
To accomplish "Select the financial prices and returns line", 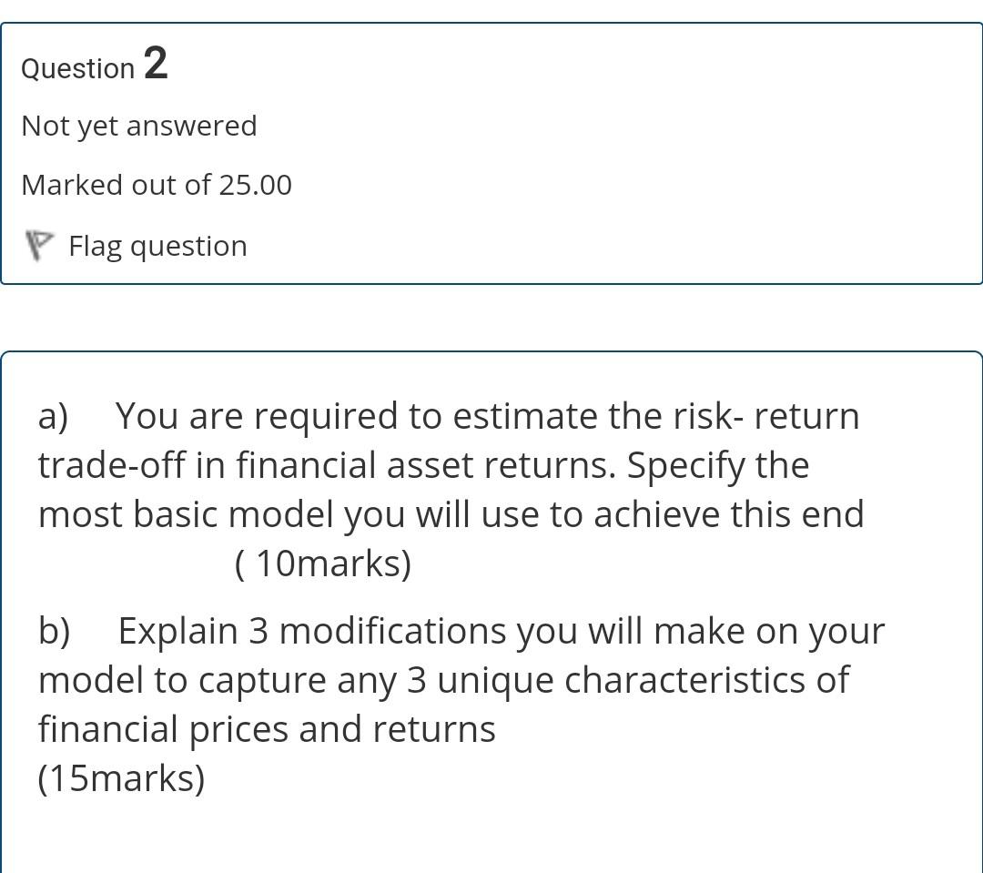I will coord(267,729).
